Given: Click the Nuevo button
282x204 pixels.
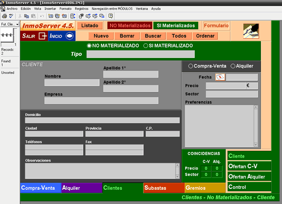Looking at the screenshot, I should coord(101,36).
